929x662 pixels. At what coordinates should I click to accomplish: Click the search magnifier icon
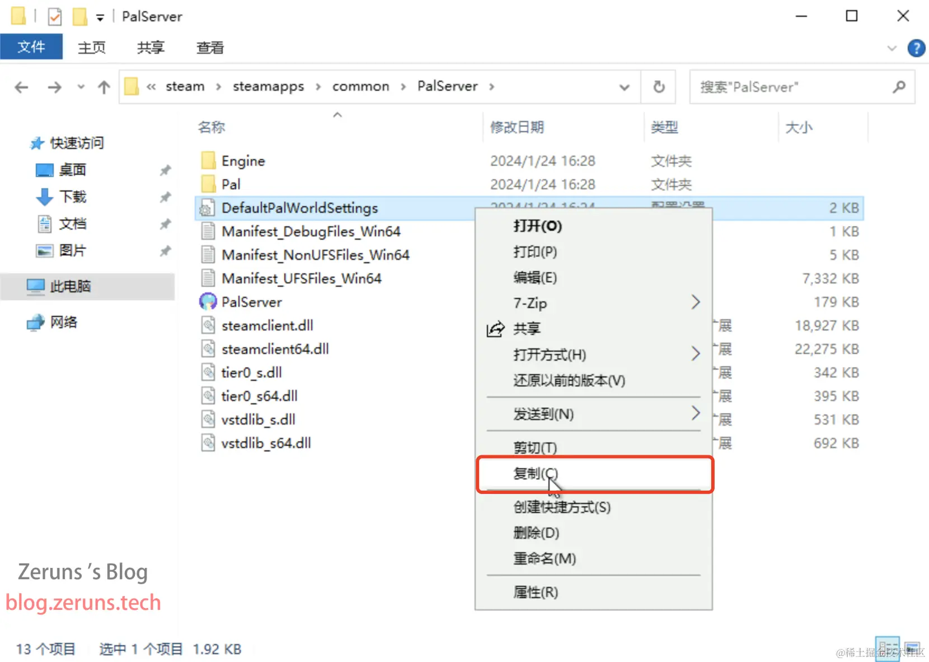[x=899, y=87]
